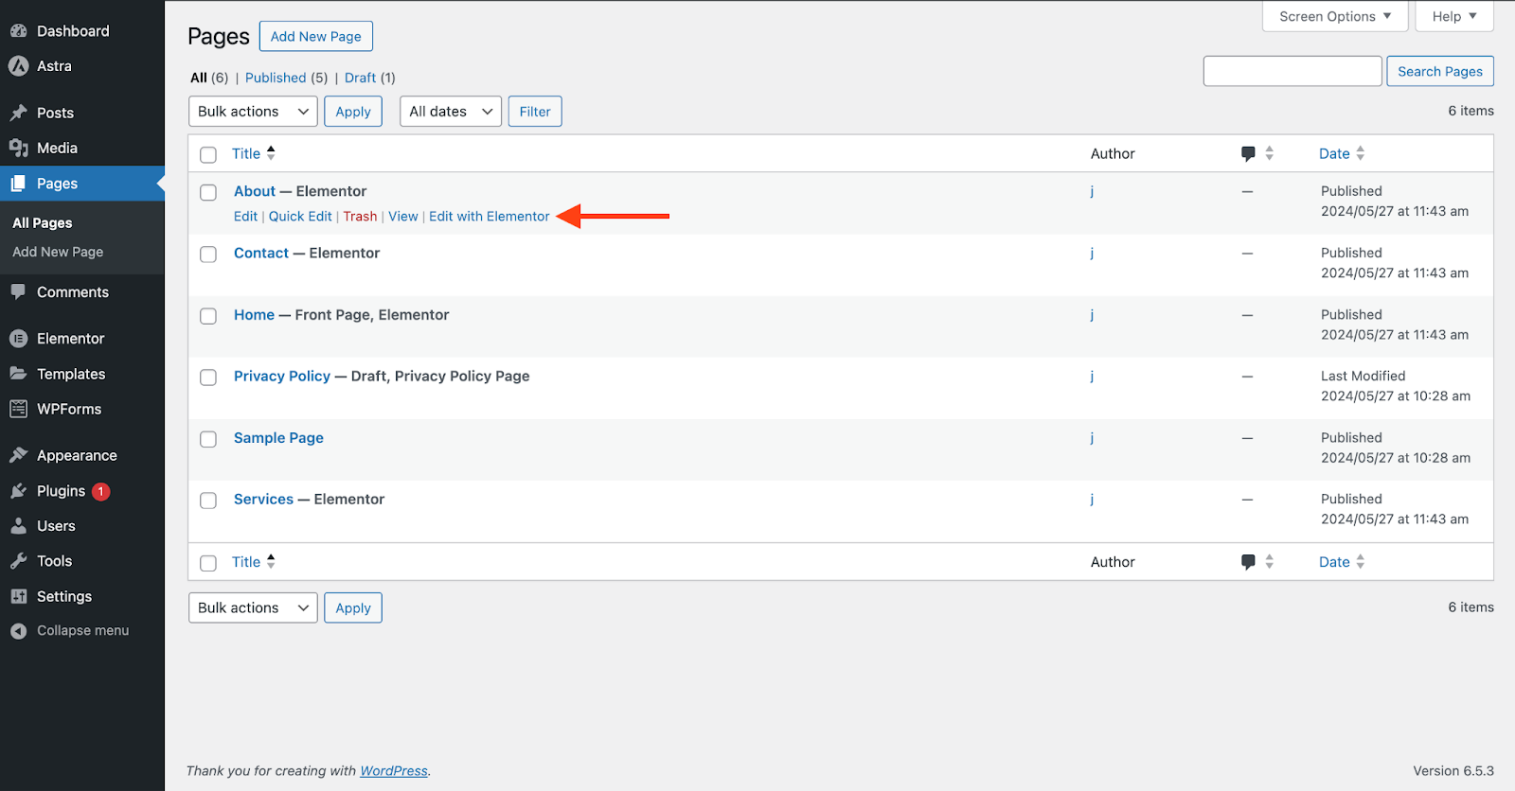Click the Pages icon in sidebar

pyautogui.click(x=18, y=184)
